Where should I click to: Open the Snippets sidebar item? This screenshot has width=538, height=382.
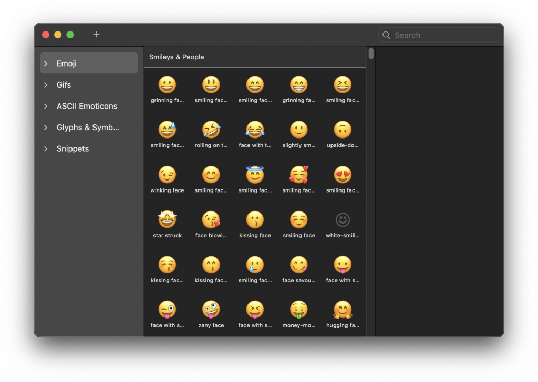[x=73, y=149]
